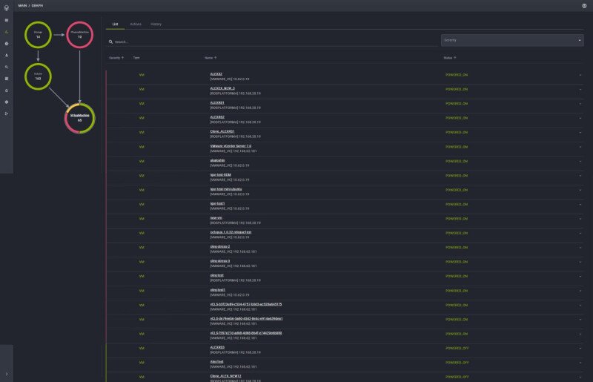Image resolution: width=593 pixels, height=382 pixels.
Task: Open the notifications bell icon in the sidebar
Action: click(x=7, y=90)
